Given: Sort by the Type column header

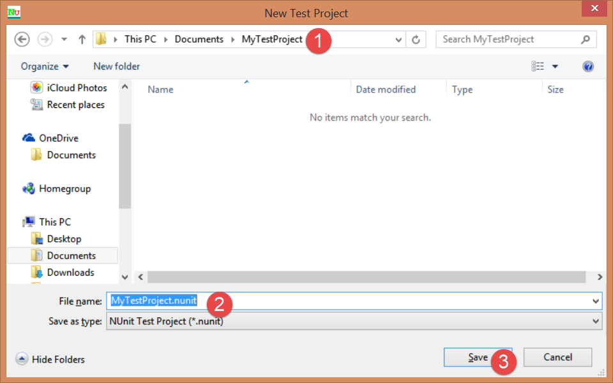Looking at the screenshot, I should [x=462, y=89].
